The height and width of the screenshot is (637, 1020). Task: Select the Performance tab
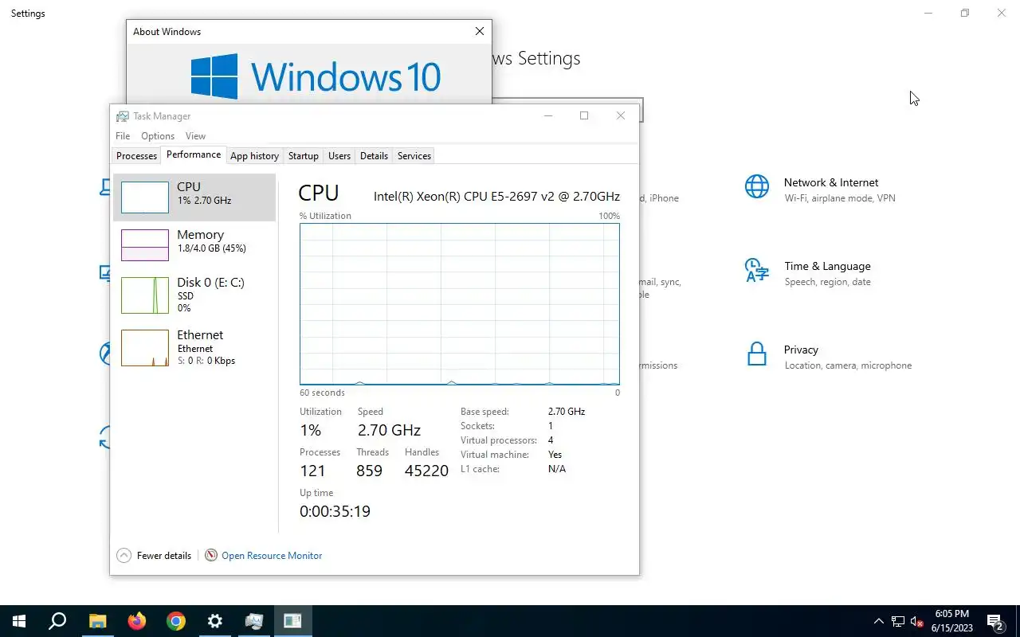point(194,154)
